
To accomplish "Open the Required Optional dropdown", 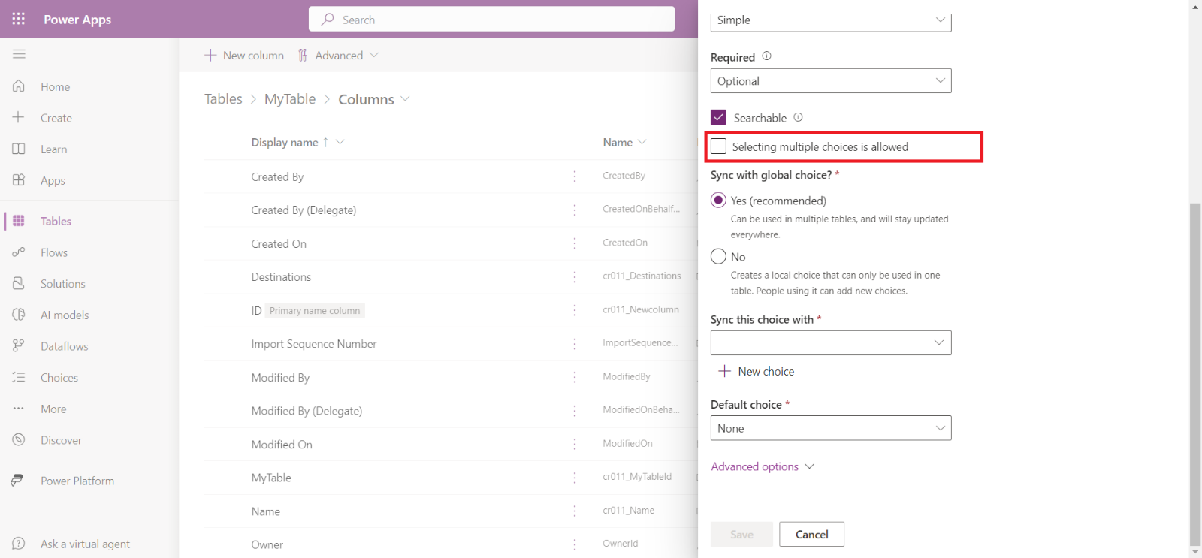I will pyautogui.click(x=831, y=81).
